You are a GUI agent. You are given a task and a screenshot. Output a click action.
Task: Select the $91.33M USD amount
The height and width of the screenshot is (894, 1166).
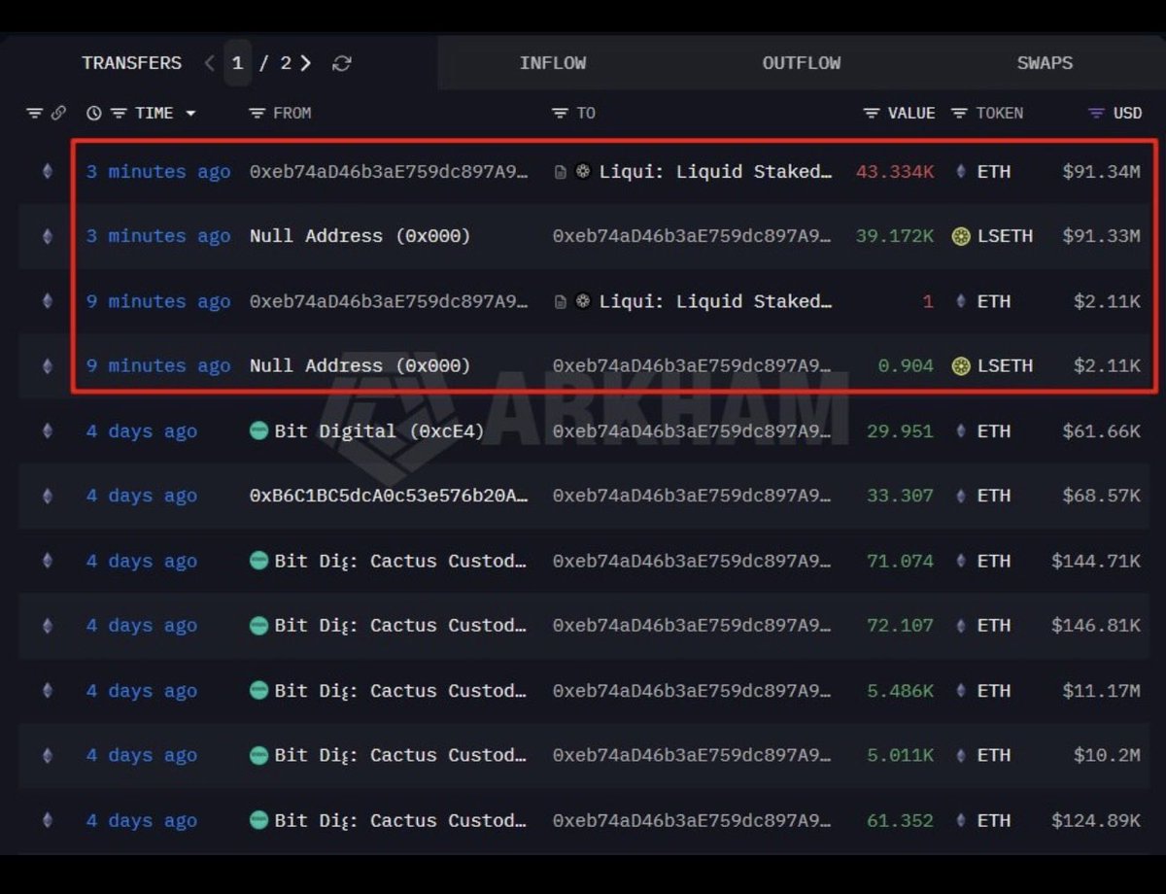[x=1101, y=236]
